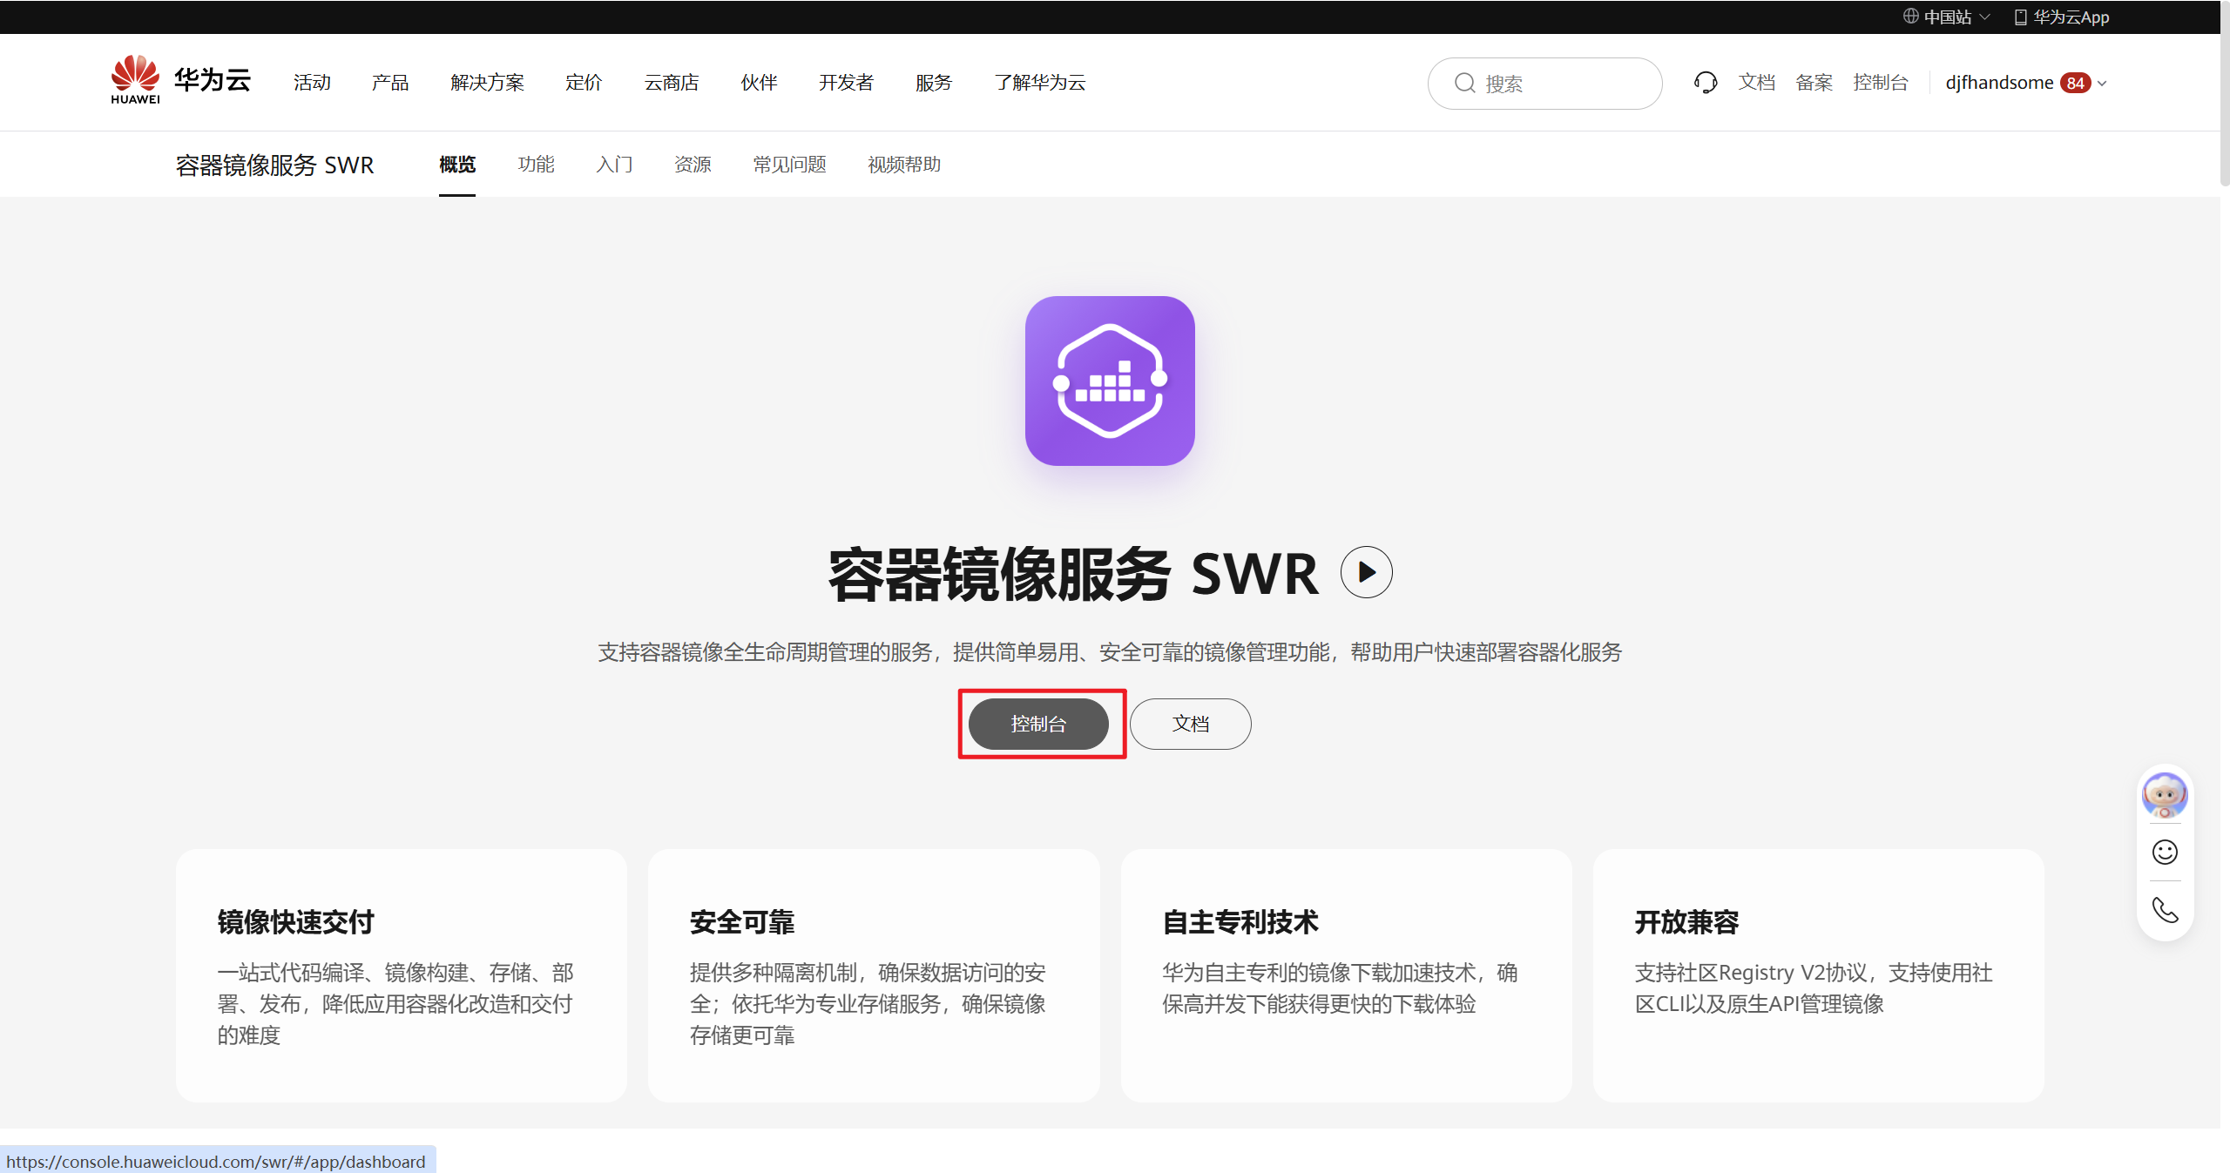The width and height of the screenshot is (2230, 1173).
Task: Open the 华为云App link
Action: click(x=2062, y=17)
